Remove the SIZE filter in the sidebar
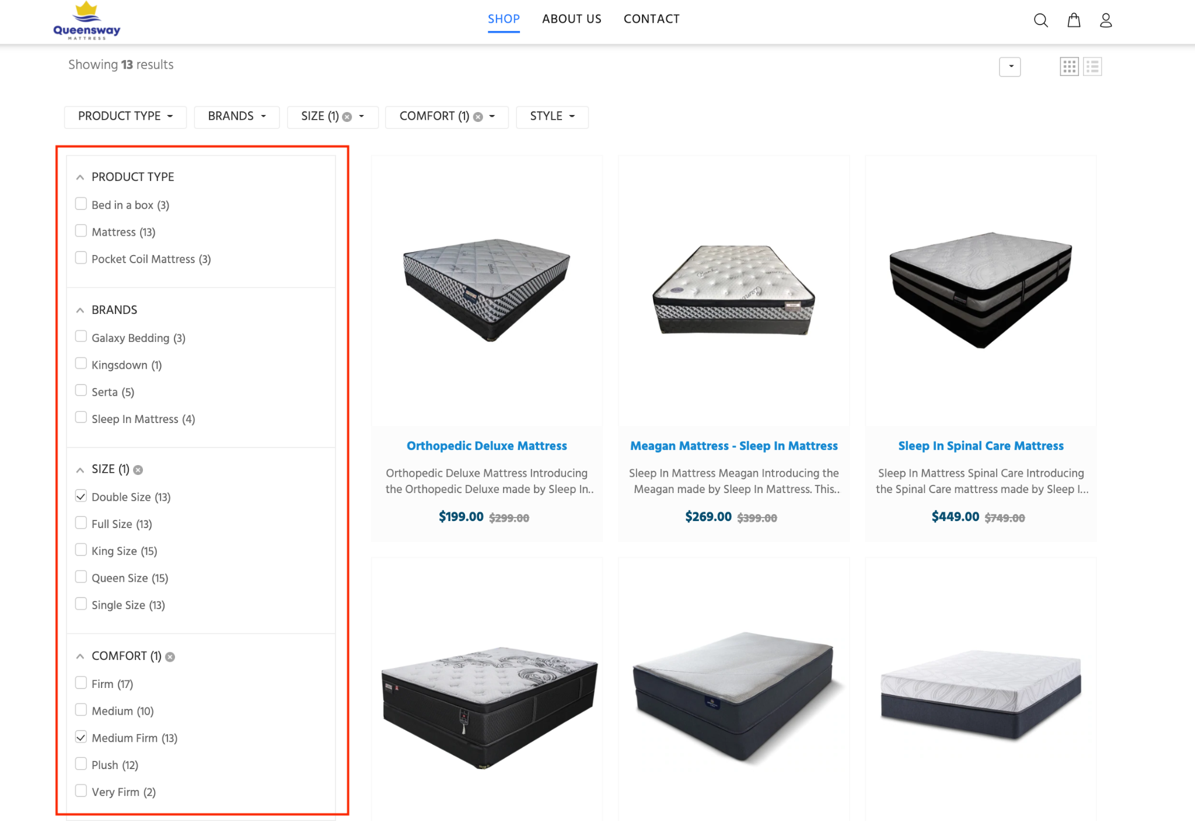 coord(138,470)
